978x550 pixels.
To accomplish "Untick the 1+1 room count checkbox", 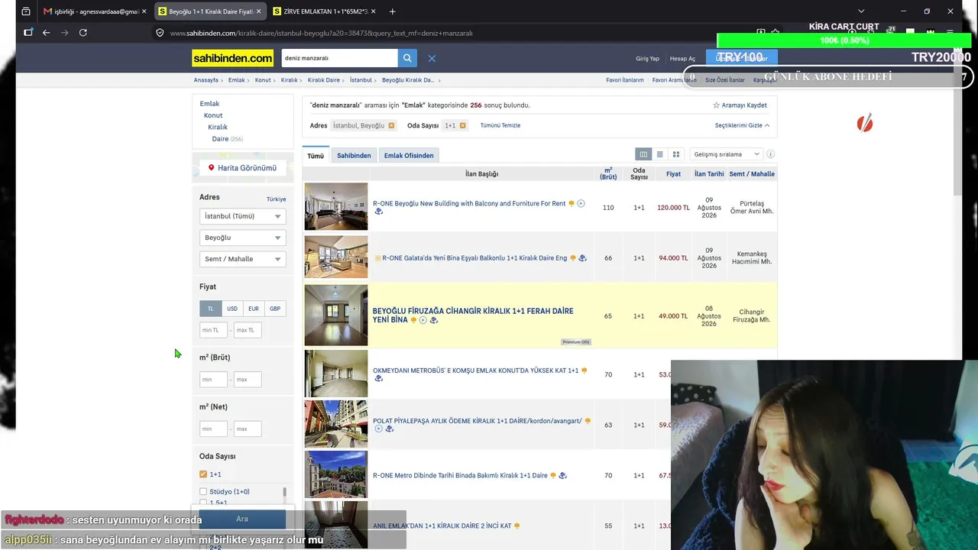I will (x=203, y=474).
